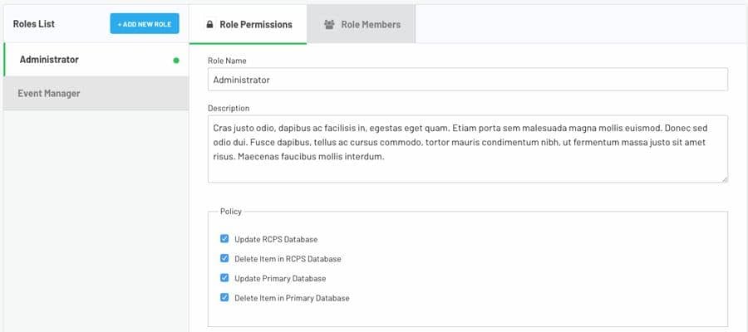The height and width of the screenshot is (332, 748).
Task: Click the lock icon on Role Permissions tab
Action: click(x=209, y=24)
